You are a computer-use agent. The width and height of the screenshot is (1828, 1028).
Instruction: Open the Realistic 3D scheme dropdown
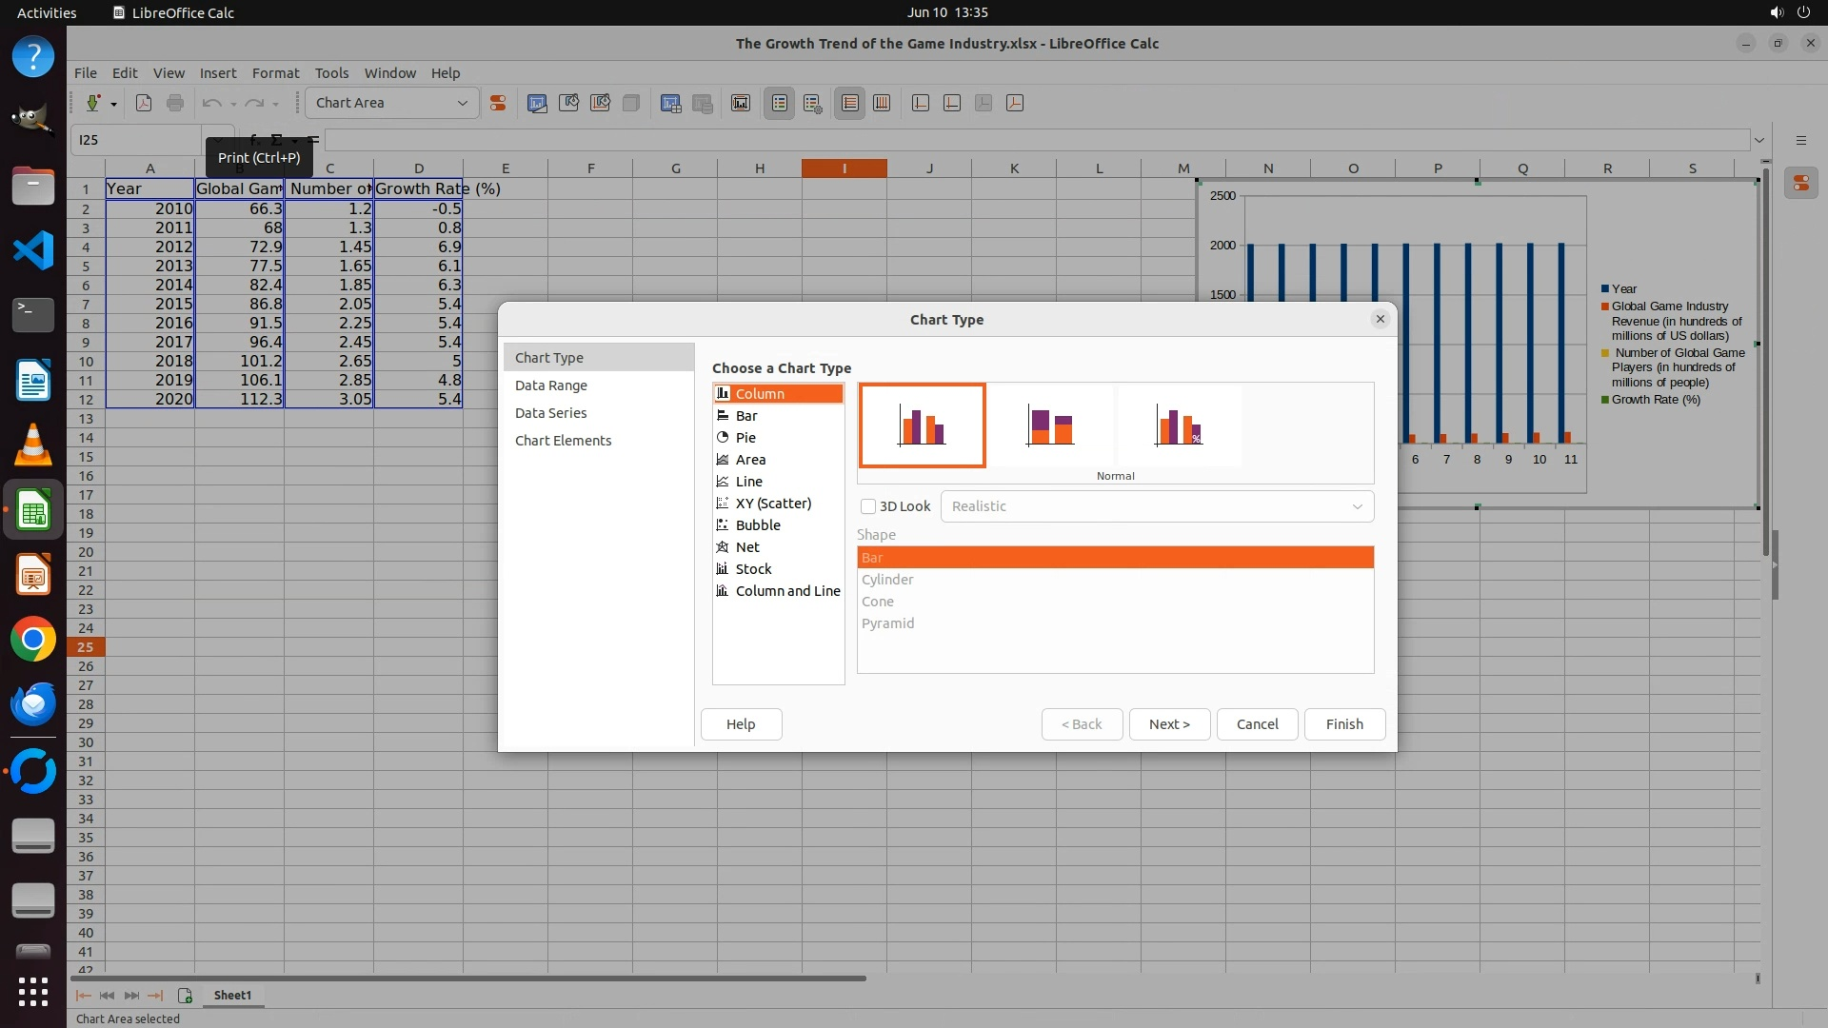coord(1156,506)
